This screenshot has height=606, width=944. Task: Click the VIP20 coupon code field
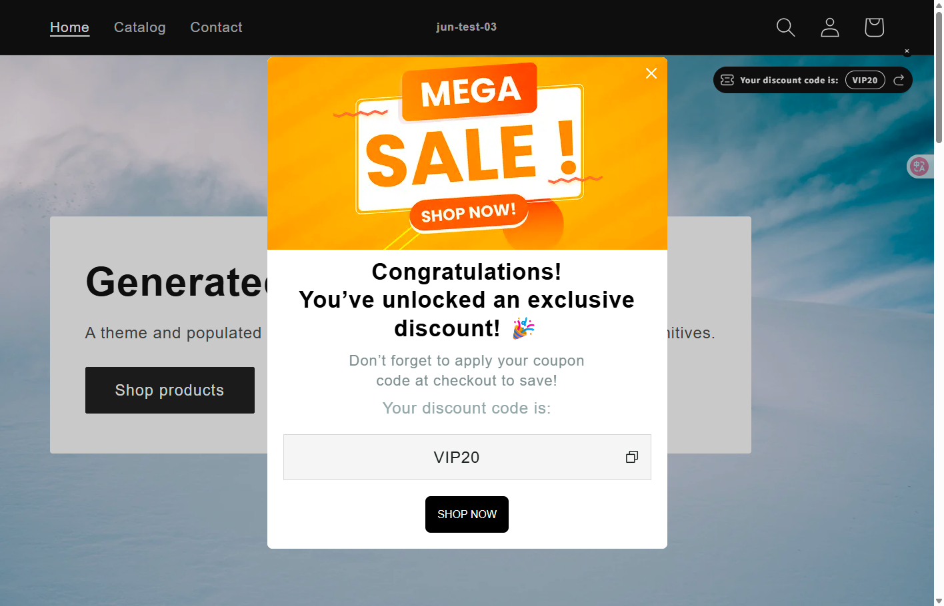(457, 457)
